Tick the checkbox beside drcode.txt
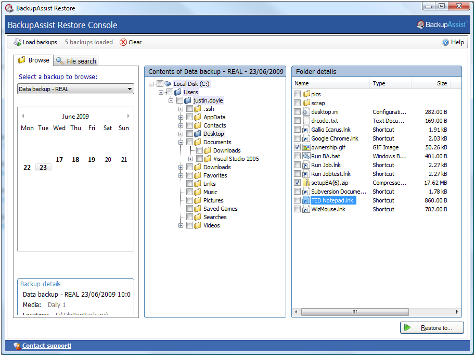 [x=297, y=121]
